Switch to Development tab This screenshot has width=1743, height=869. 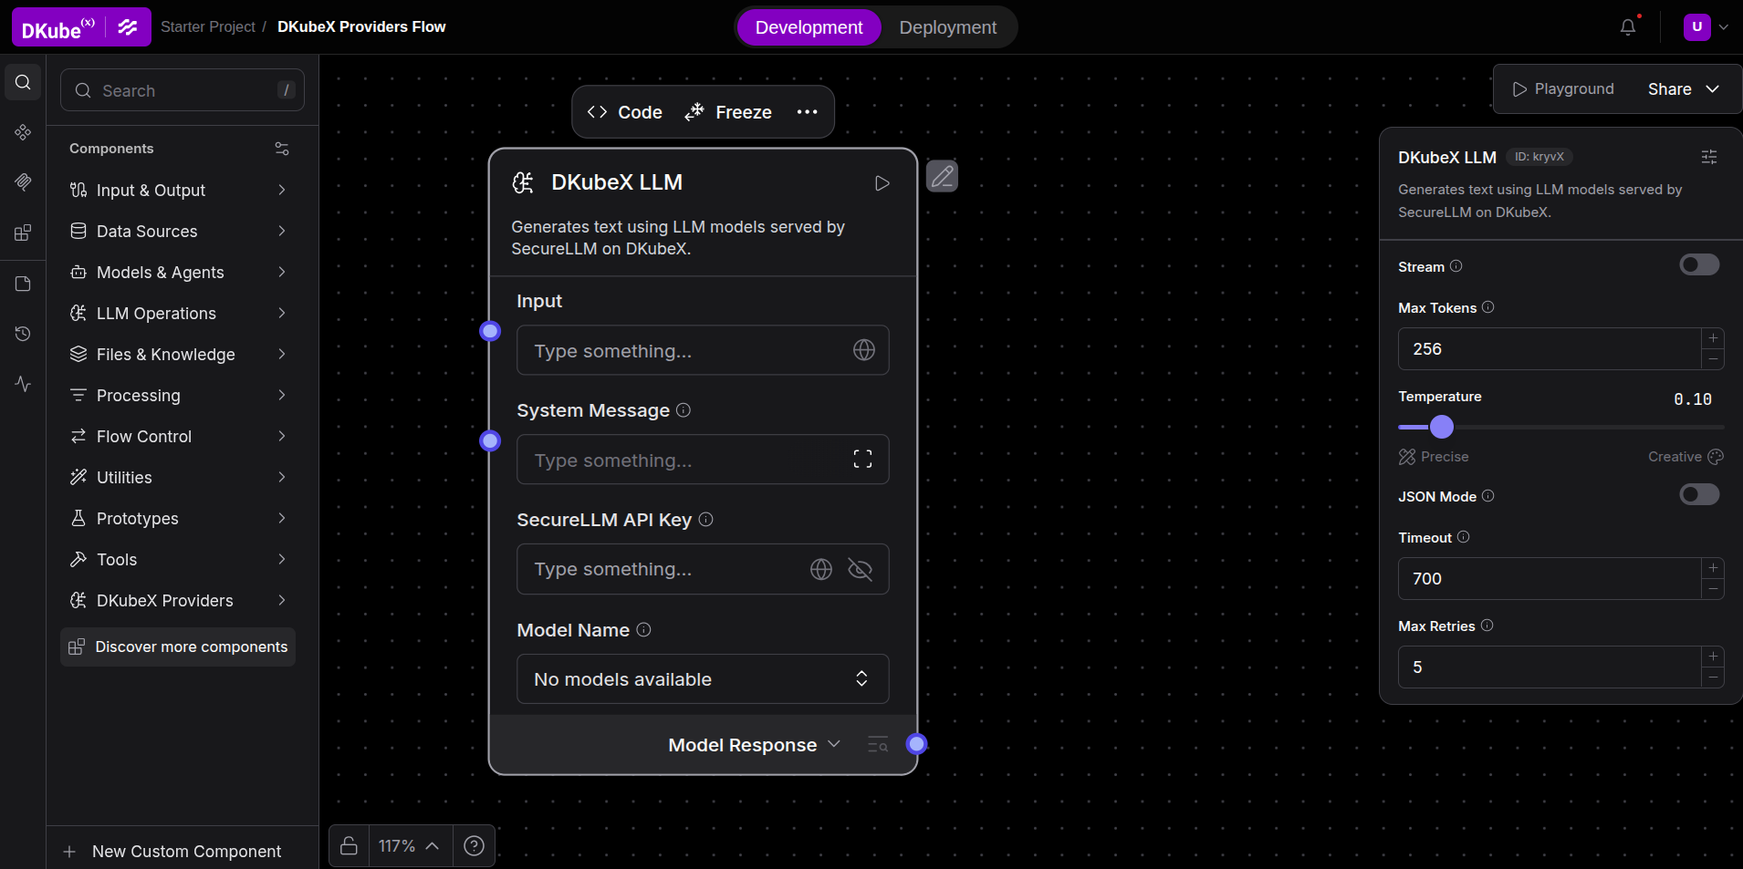pos(809,27)
